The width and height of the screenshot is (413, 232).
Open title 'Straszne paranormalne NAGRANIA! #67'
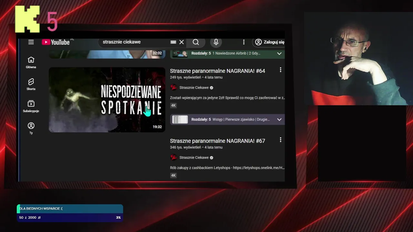tap(217, 141)
